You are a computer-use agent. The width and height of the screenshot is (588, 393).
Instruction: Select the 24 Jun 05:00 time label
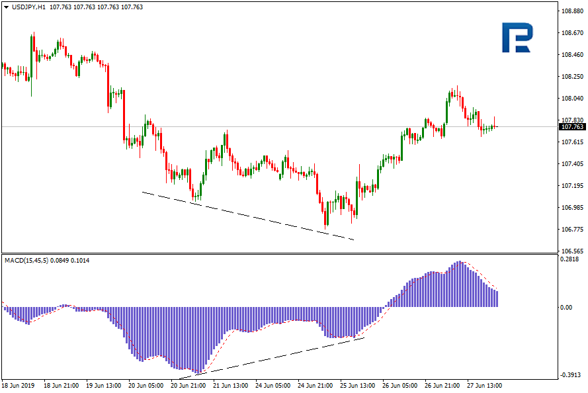tap(273, 385)
